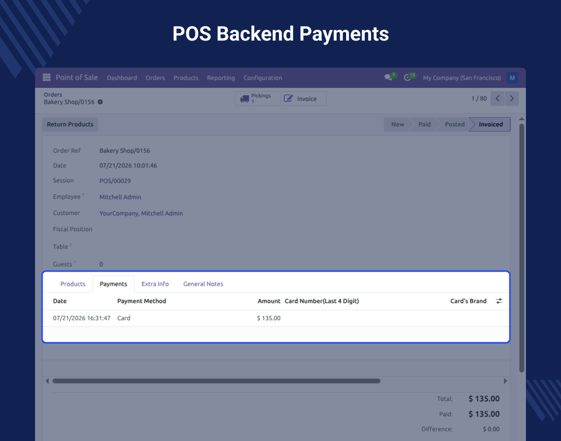Click the $ 135.00 payment amount cell
The image size is (561, 441).
[268, 318]
